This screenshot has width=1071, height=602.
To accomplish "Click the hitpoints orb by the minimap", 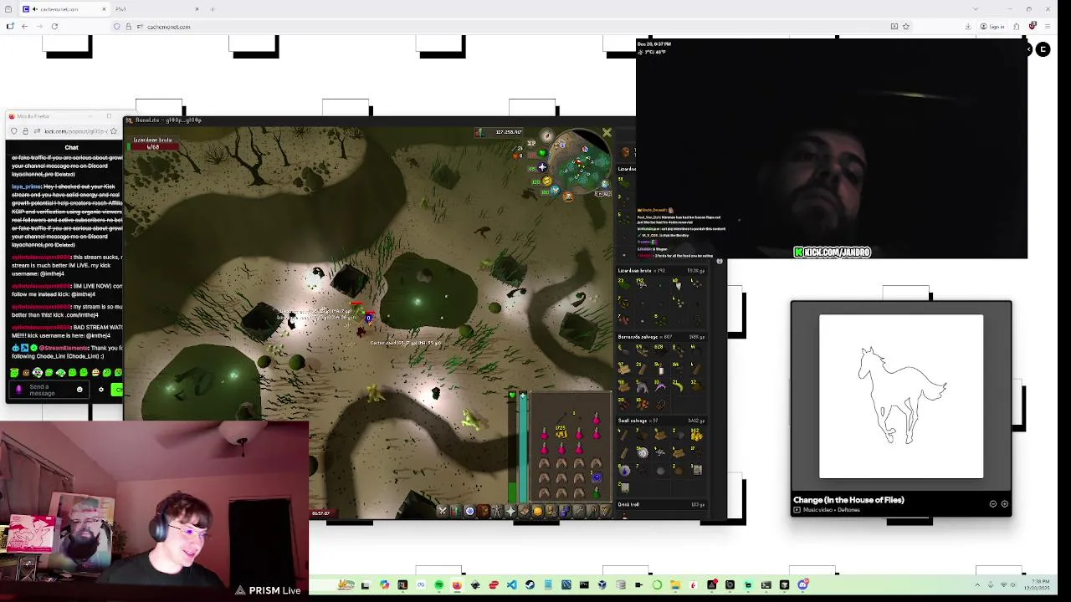I will coord(542,153).
